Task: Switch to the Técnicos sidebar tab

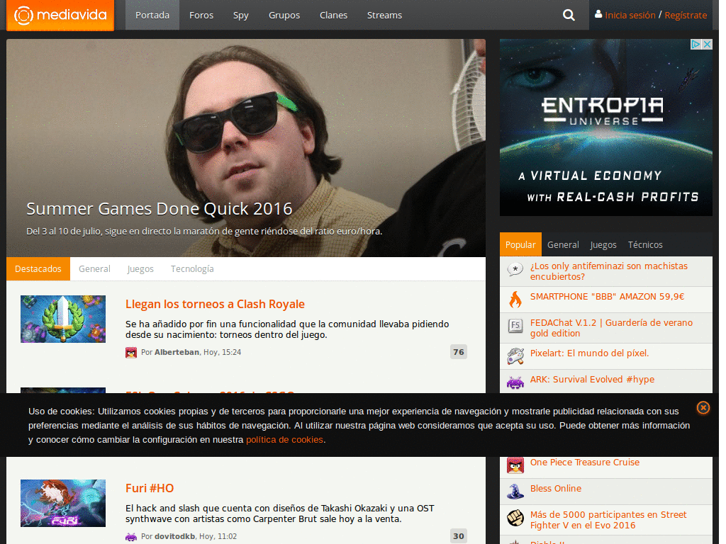Action: (x=645, y=244)
